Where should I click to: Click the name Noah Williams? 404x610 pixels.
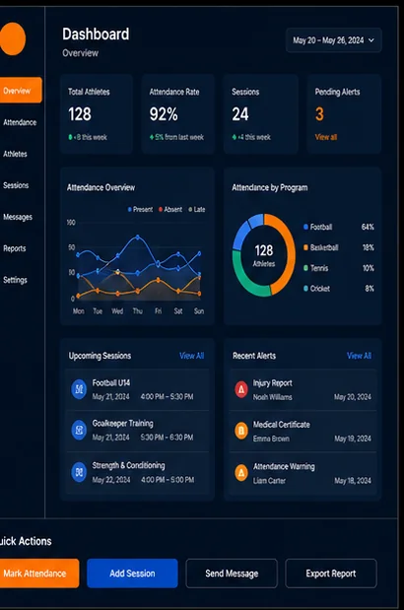[273, 397]
